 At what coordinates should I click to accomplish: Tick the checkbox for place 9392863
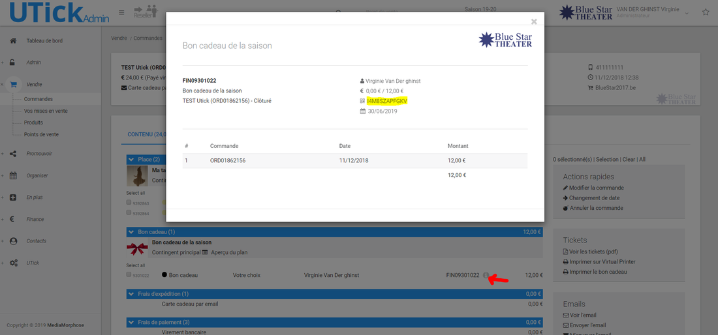(129, 203)
